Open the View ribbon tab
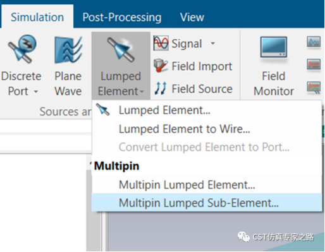 coord(192,17)
